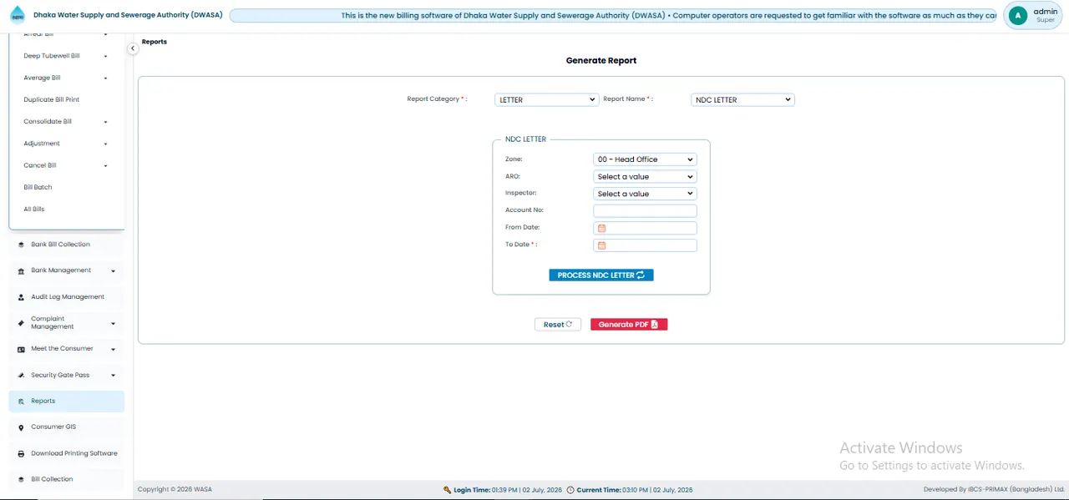The image size is (1069, 500).
Task: Click the icon beside the last Bill Collection entry
Action: pyautogui.click(x=21, y=480)
